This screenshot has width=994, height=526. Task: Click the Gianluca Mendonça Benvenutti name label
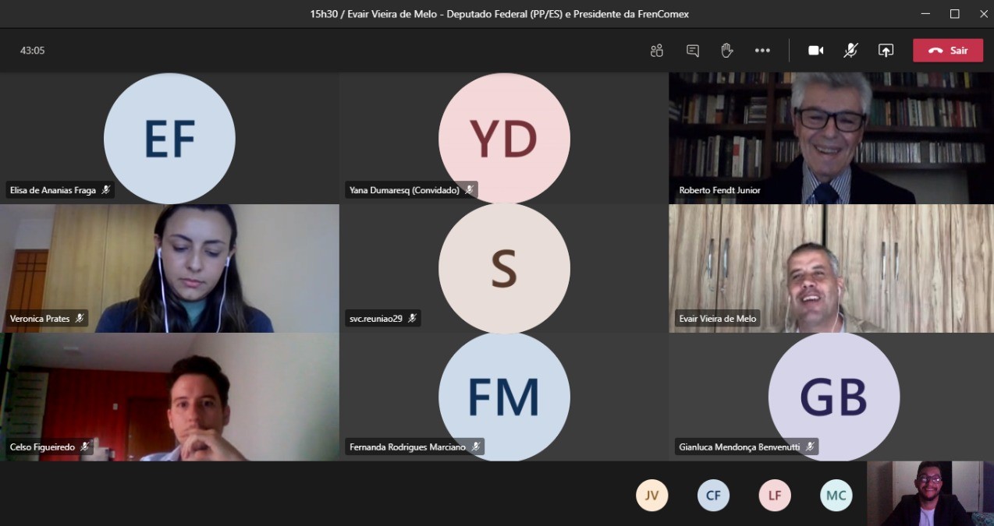coord(747,447)
